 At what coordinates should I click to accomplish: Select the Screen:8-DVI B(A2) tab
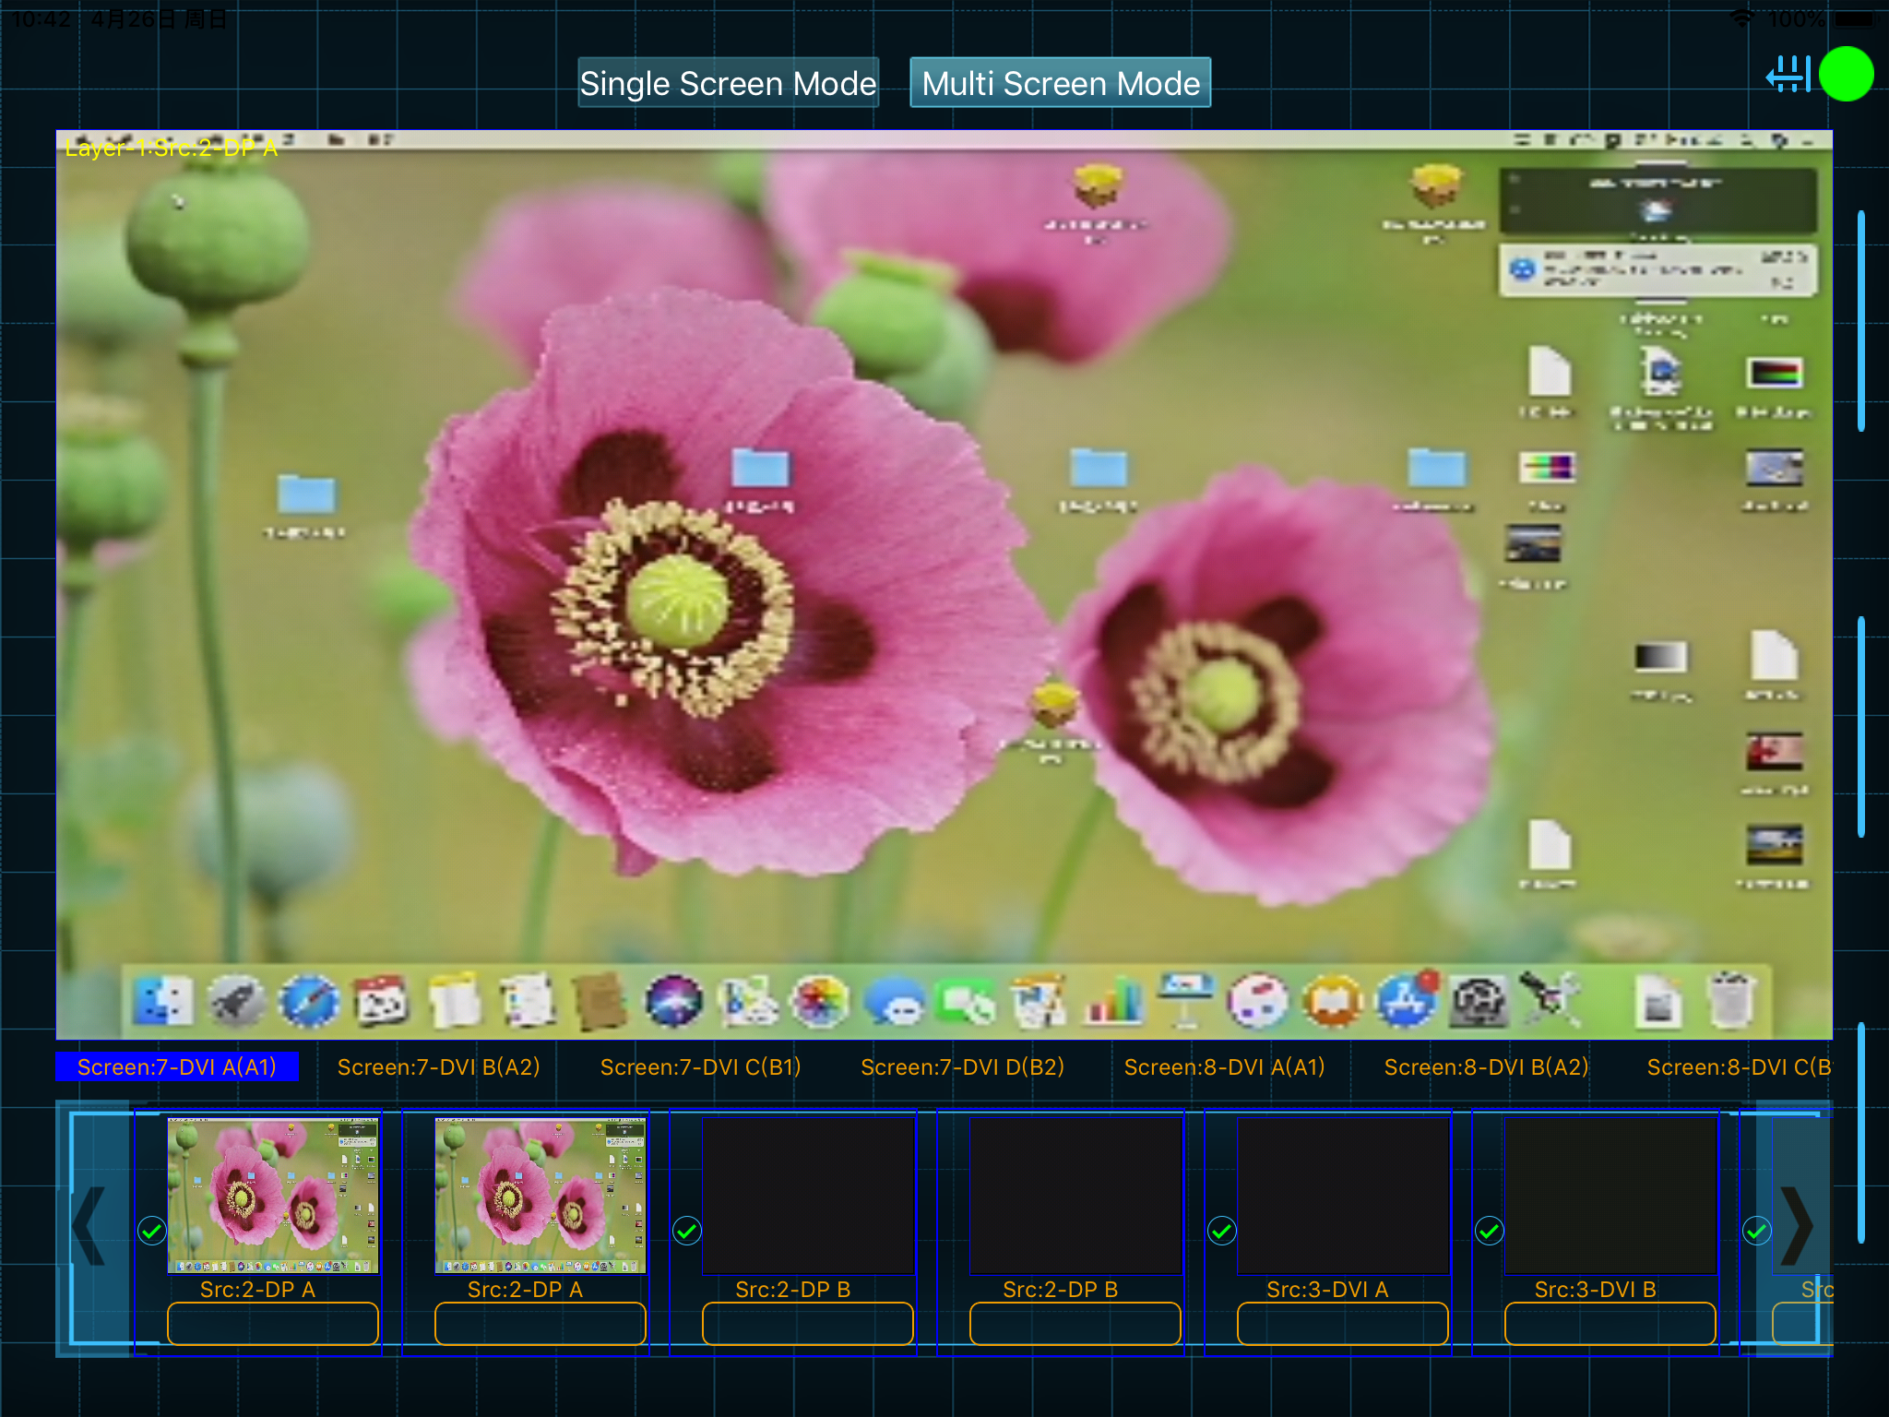[x=1487, y=1066]
